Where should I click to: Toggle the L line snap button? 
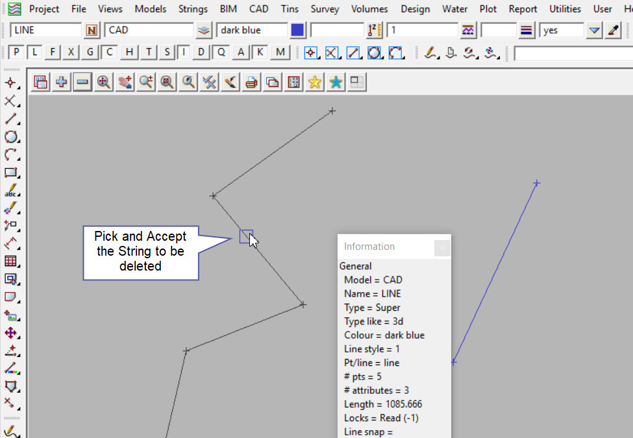click(x=34, y=53)
